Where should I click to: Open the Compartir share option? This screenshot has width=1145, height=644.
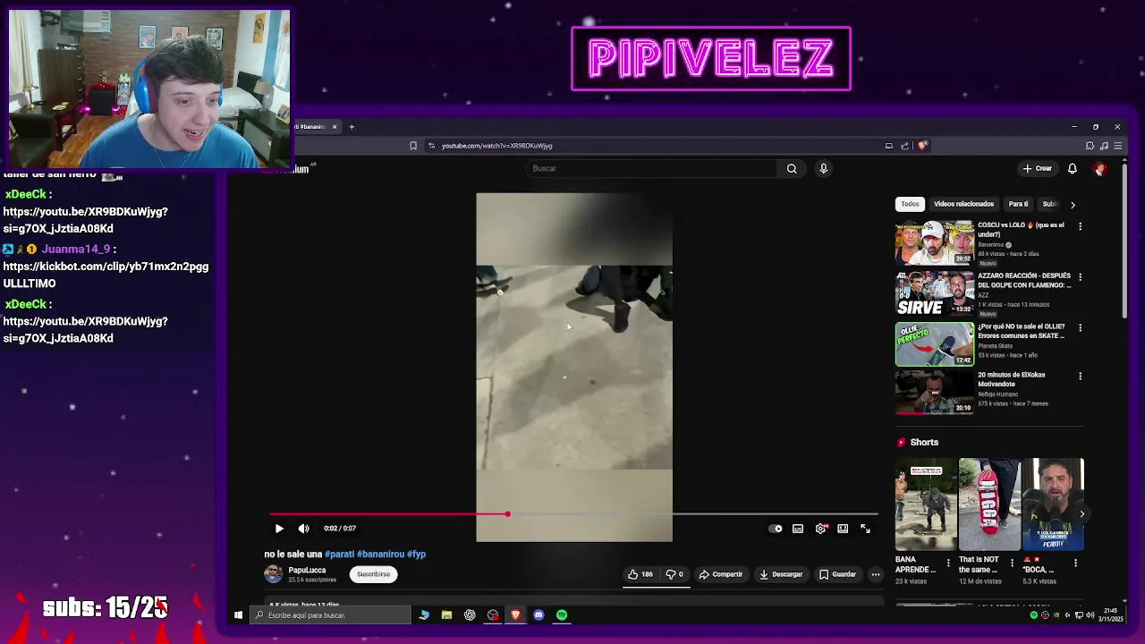tap(721, 574)
